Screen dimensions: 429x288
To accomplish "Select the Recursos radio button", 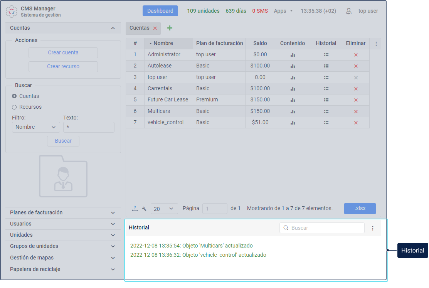I will [14, 107].
